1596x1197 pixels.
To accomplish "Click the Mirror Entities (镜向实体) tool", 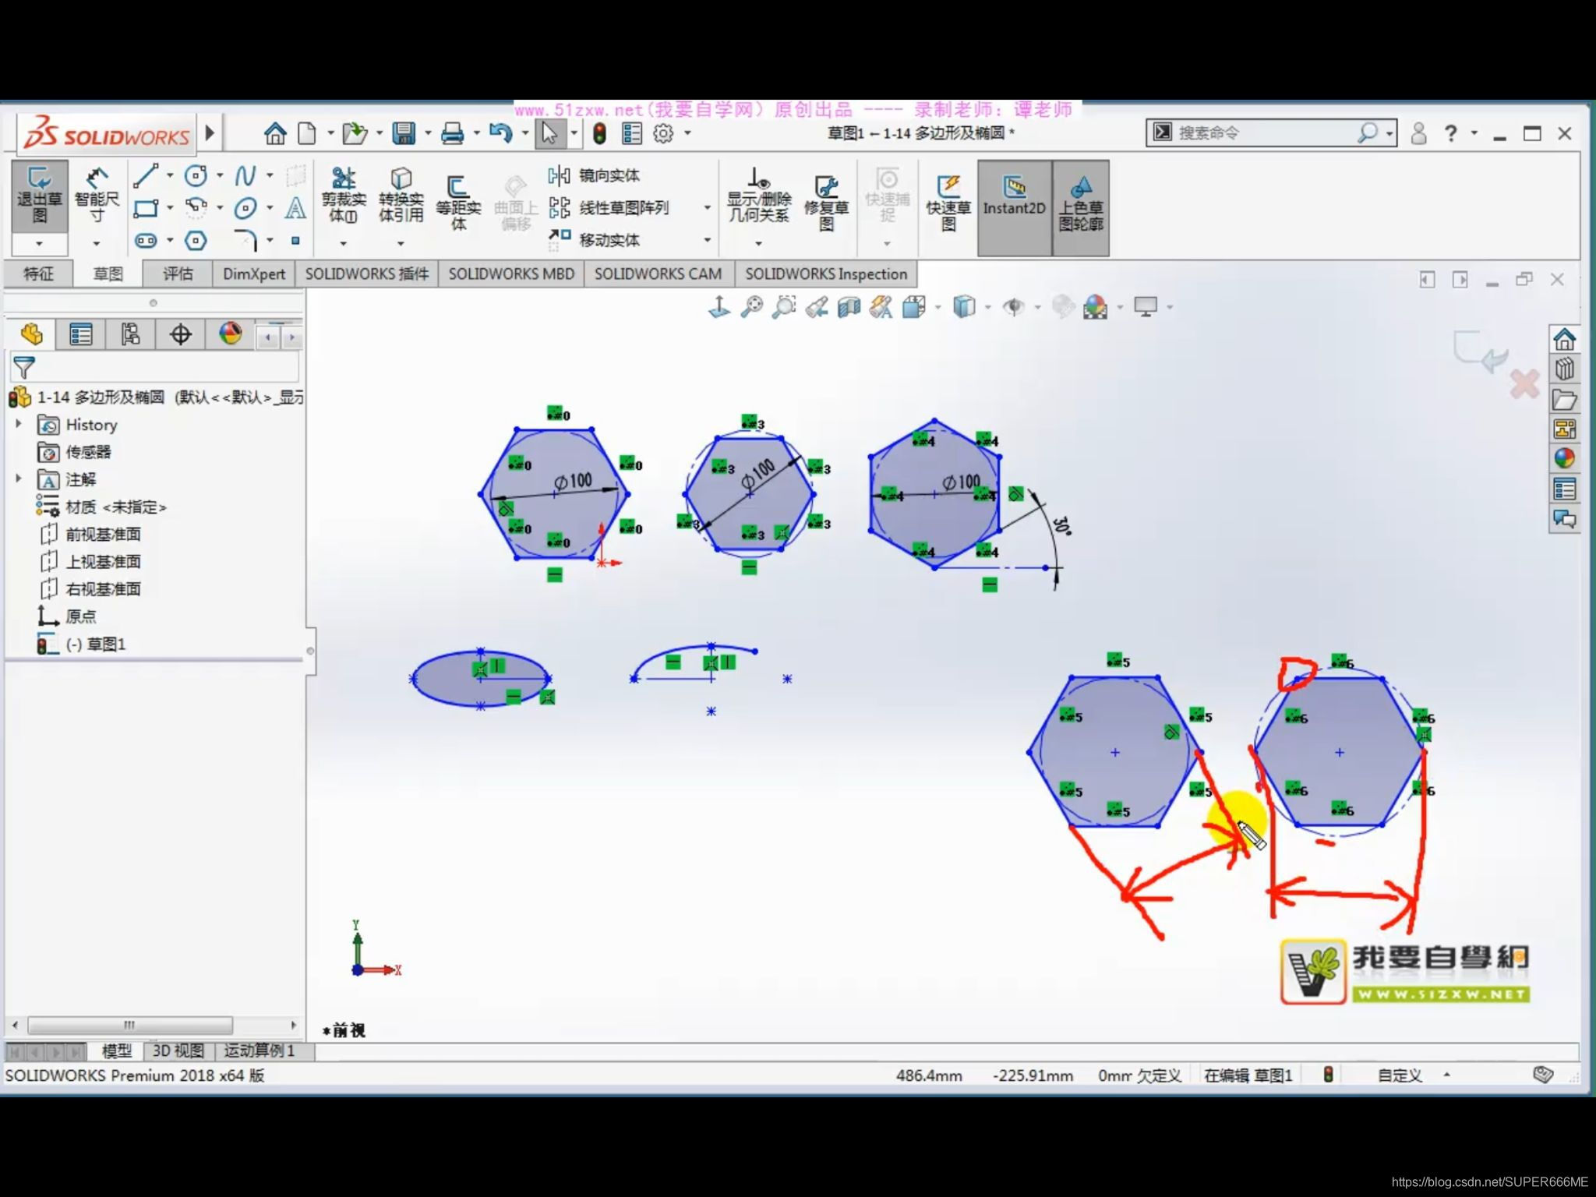I will pos(597,176).
